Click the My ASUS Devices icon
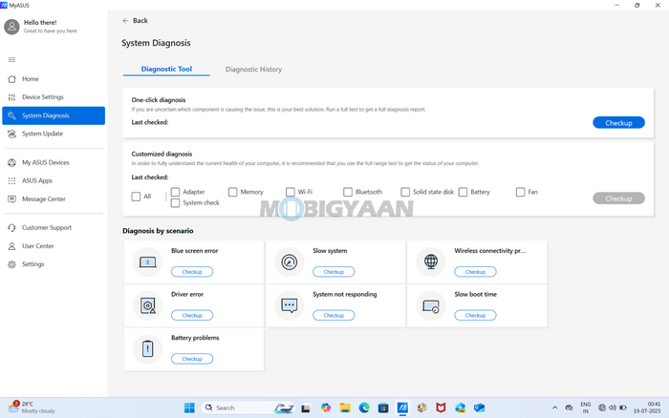The image size is (669, 418). 11,162
